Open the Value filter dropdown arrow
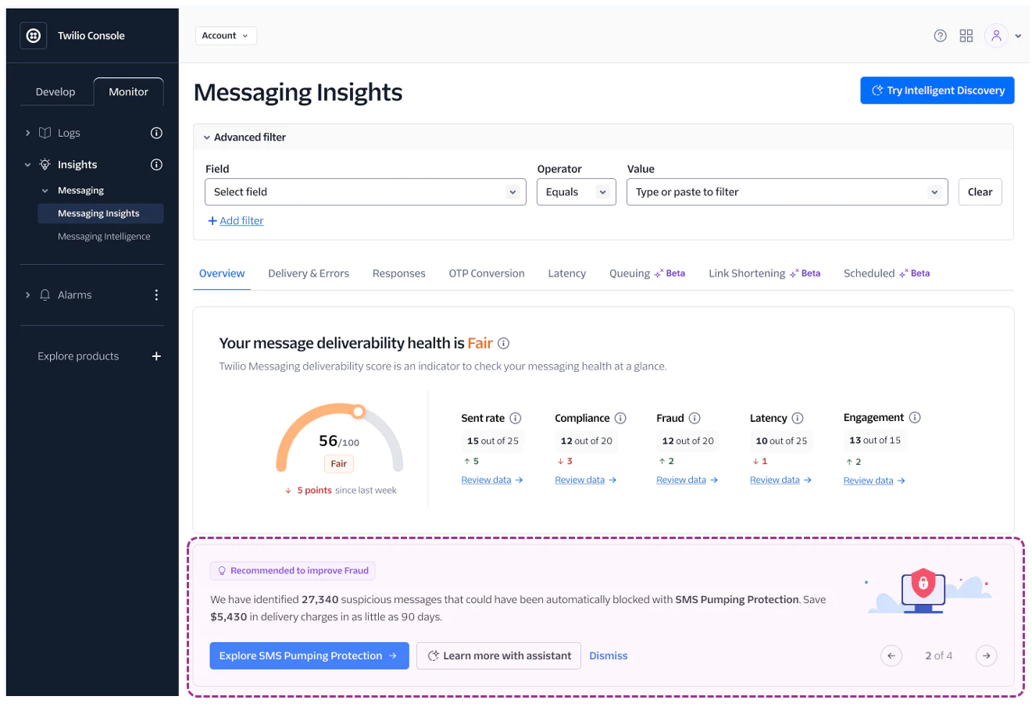The image size is (1032, 707). click(934, 192)
